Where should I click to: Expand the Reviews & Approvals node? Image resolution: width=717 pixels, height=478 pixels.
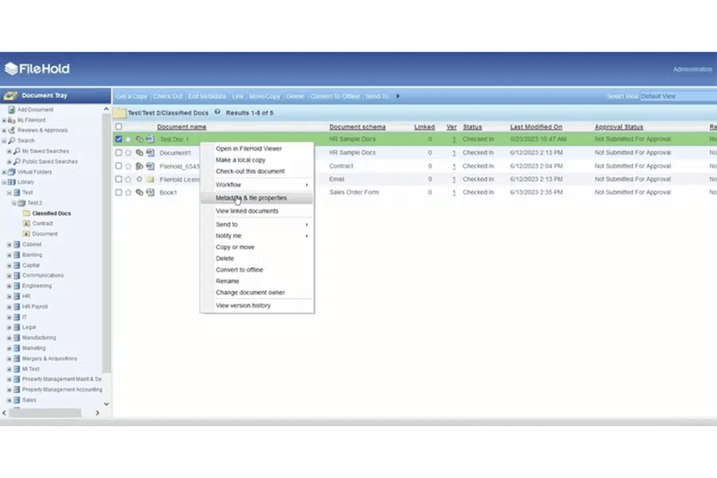[x=4, y=130]
